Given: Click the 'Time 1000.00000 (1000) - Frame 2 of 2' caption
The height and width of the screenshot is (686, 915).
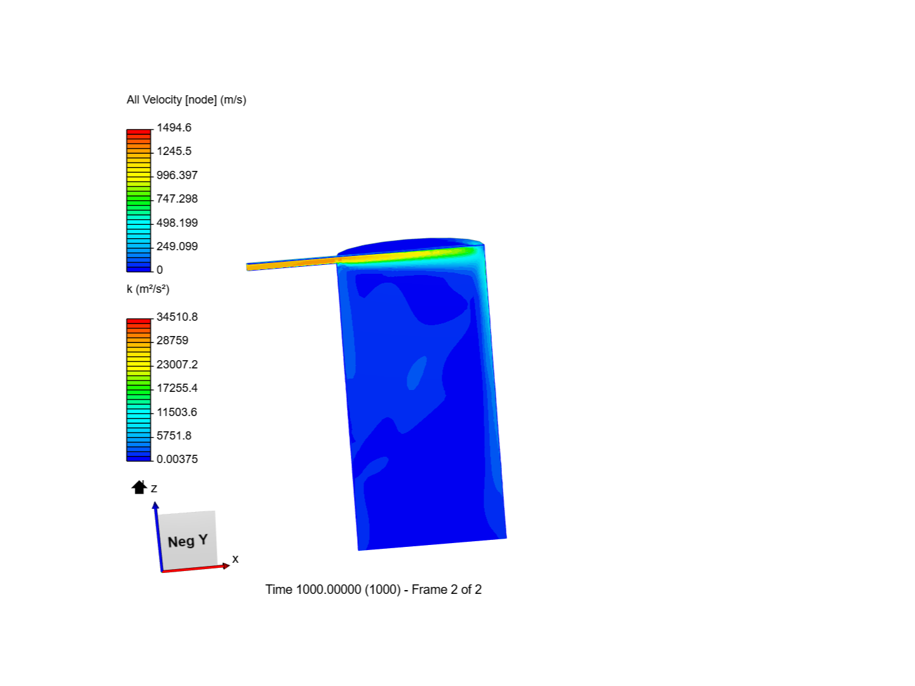Looking at the screenshot, I should coord(374,589).
